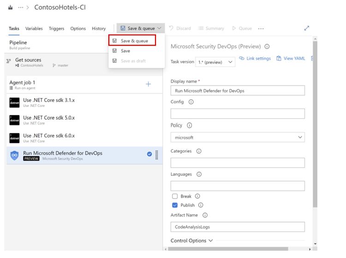
Task: Enable the Break checkbox
Action: (175, 196)
